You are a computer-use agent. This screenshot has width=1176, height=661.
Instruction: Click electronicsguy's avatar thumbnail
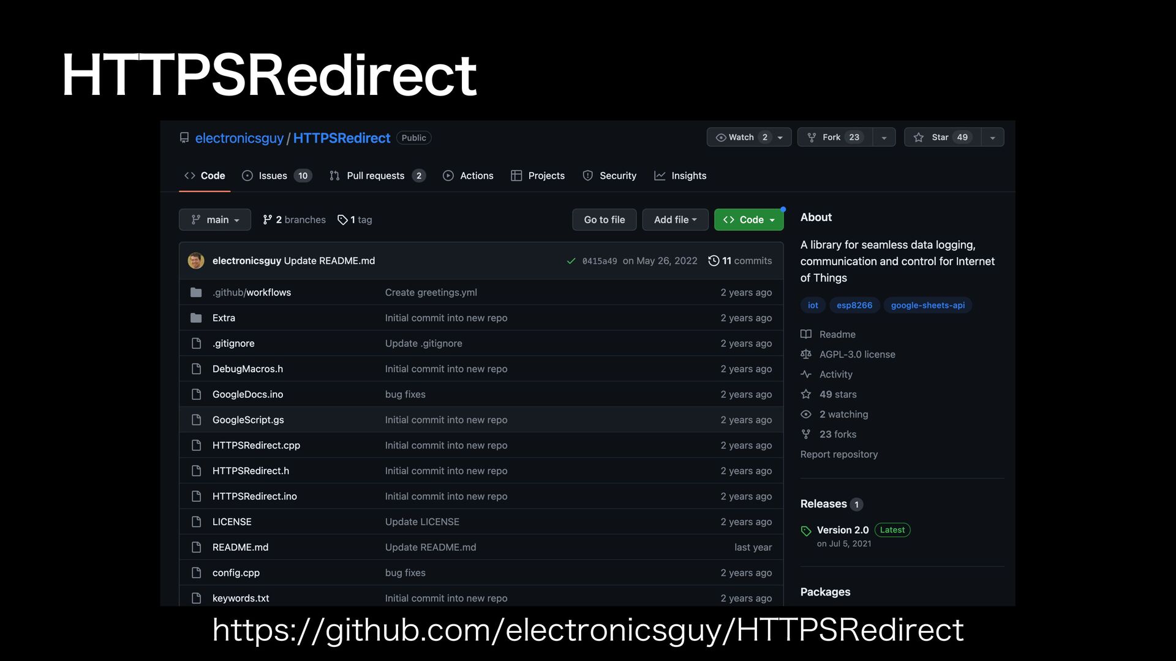point(196,261)
